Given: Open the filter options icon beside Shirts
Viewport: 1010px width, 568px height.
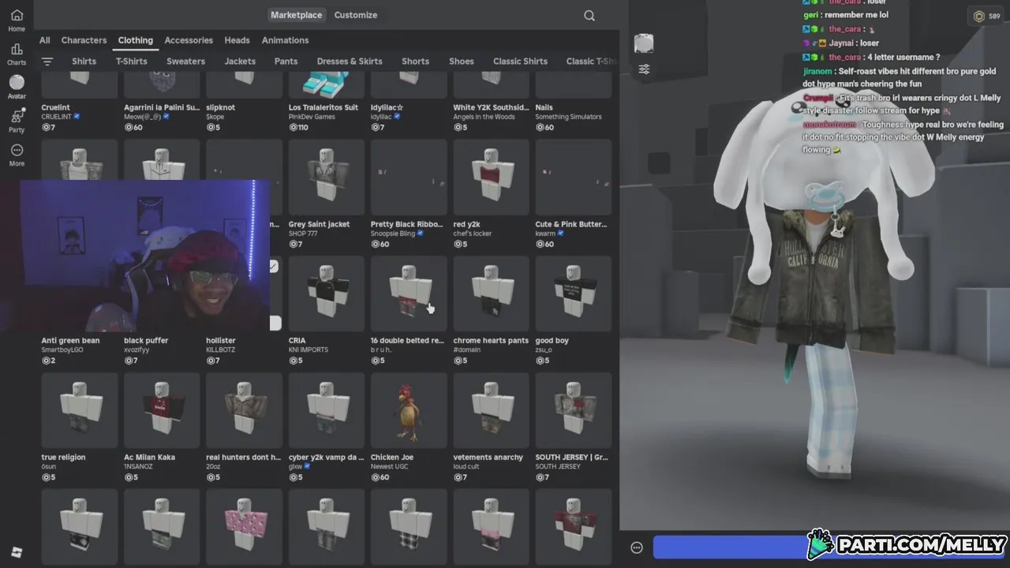Looking at the screenshot, I should click(x=47, y=62).
